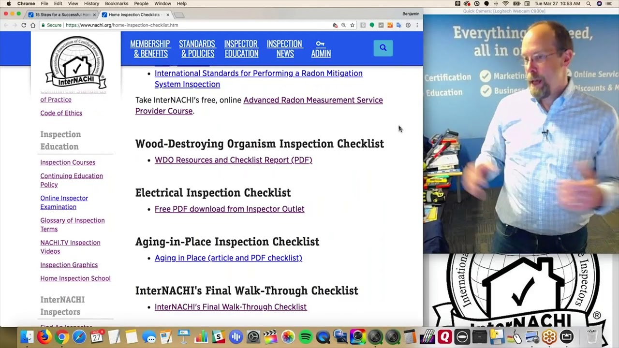Open Spotlight search in the menu bar
The width and height of the screenshot is (619, 348).
(x=589, y=3)
